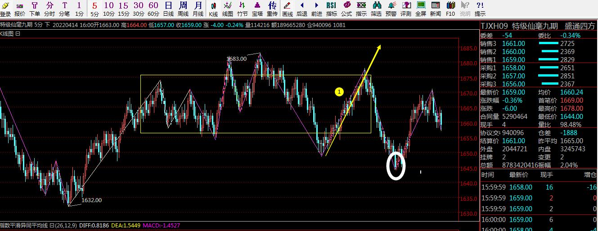Click the 盛通四方 exchange name

click(580, 26)
